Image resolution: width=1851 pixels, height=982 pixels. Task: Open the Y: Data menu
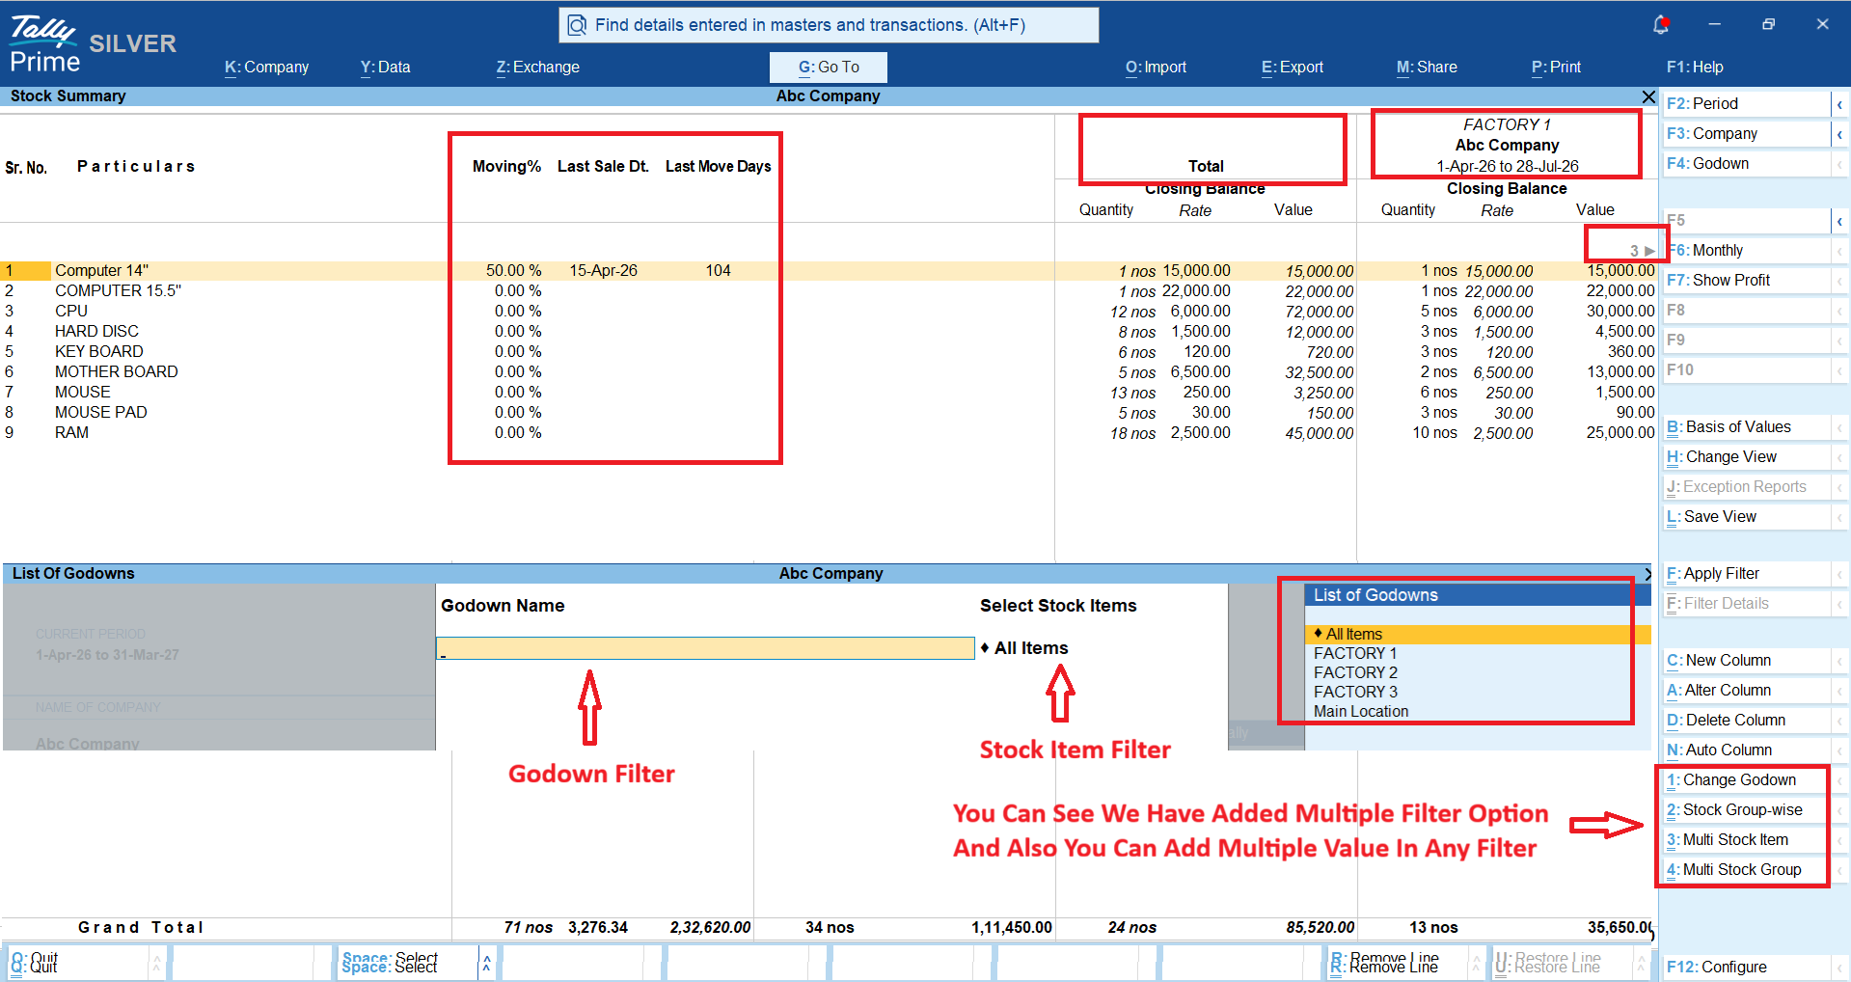click(385, 68)
